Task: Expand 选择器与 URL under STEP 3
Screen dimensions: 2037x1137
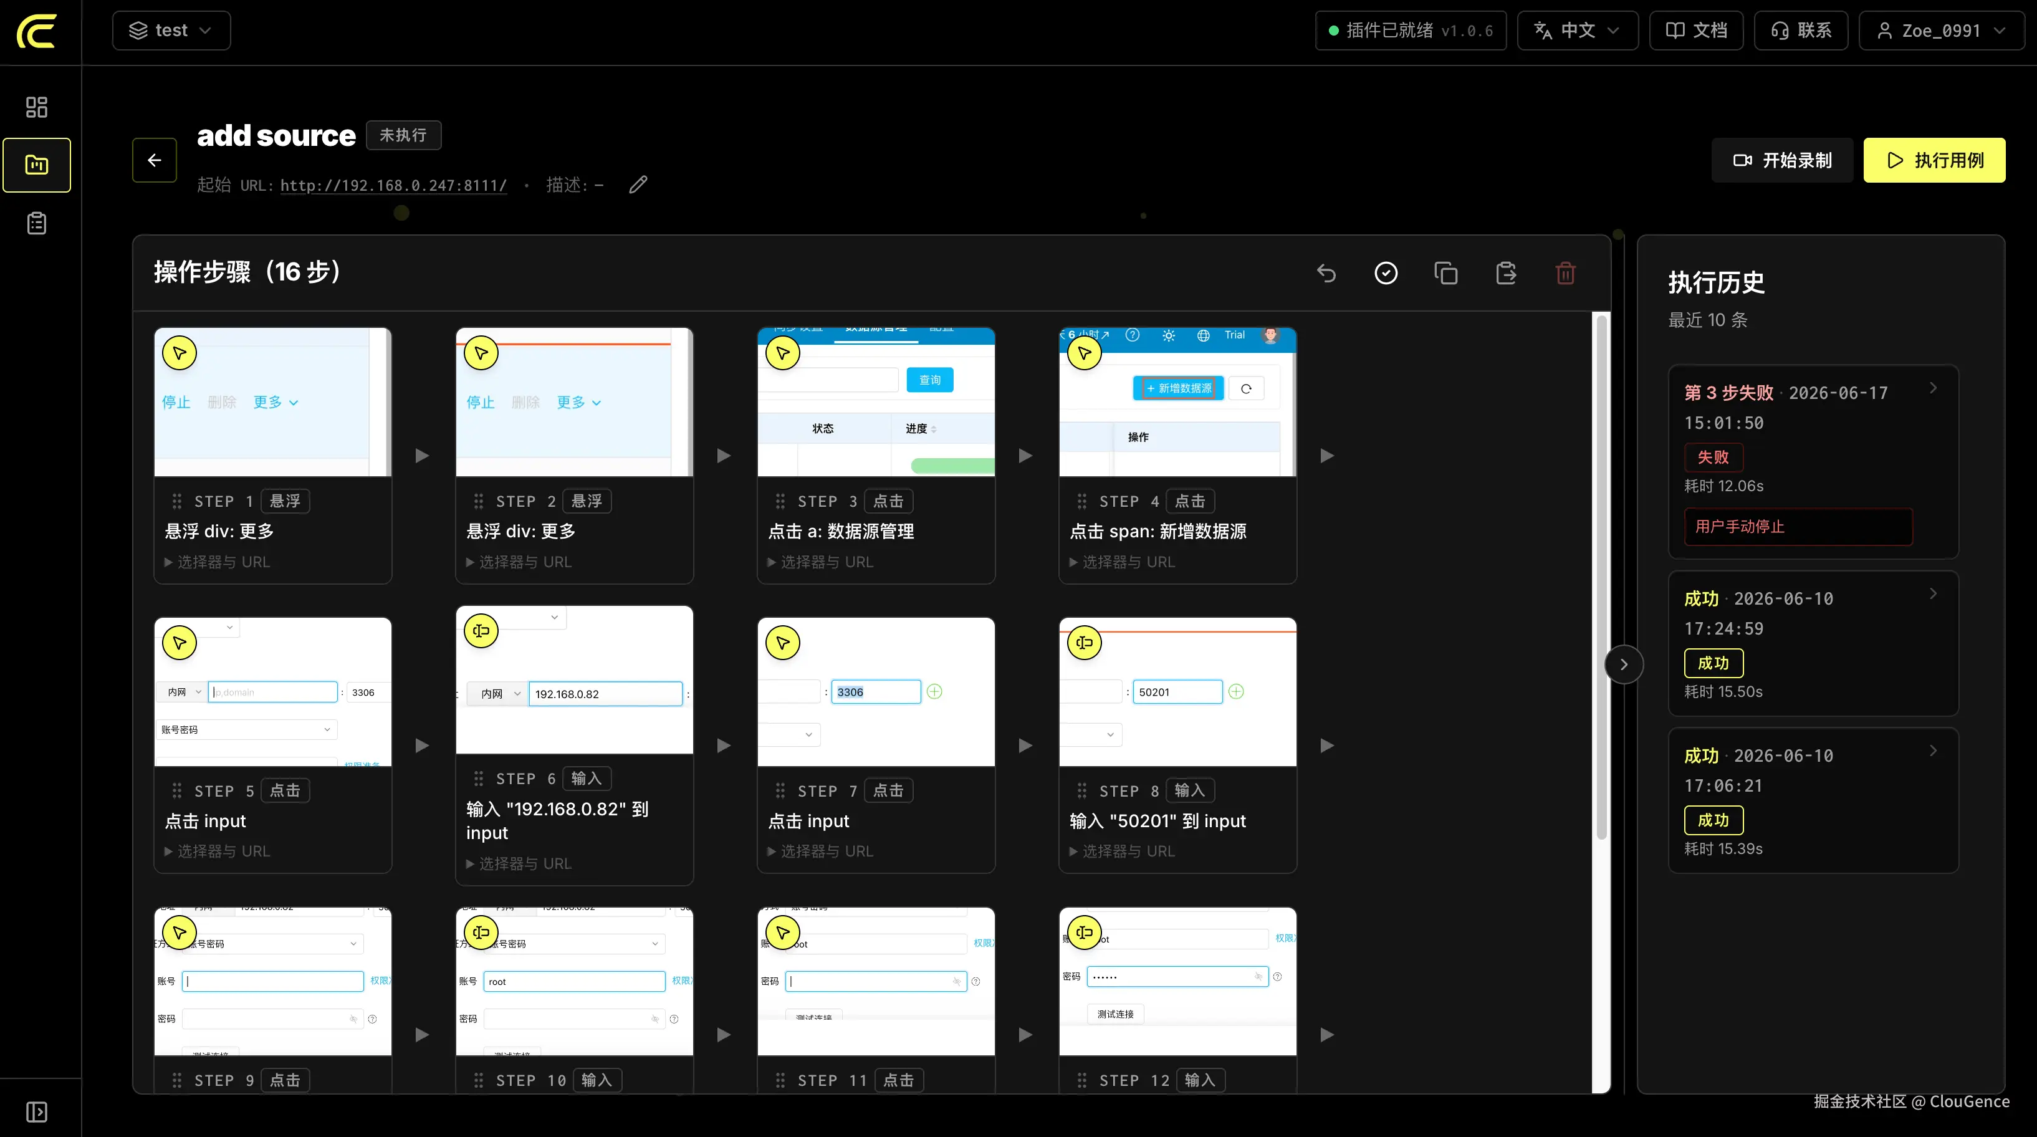Action: click(x=820, y=562)
